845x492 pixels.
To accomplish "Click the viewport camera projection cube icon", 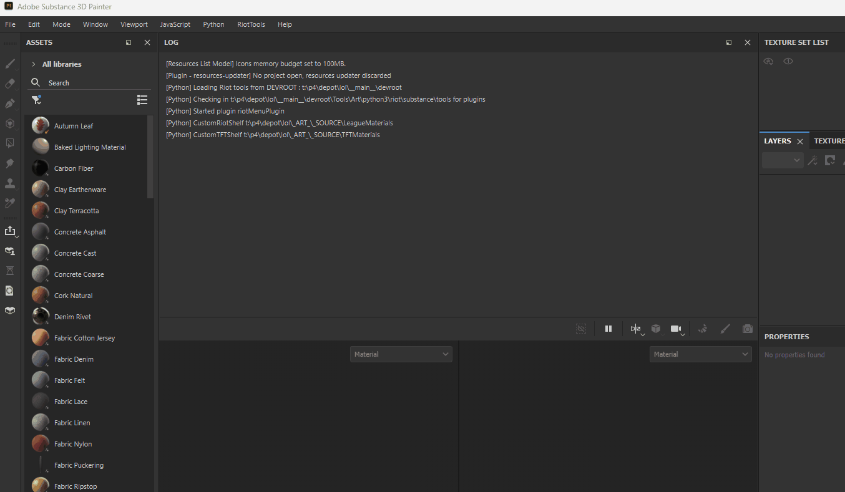I will [x=656, y=329].
